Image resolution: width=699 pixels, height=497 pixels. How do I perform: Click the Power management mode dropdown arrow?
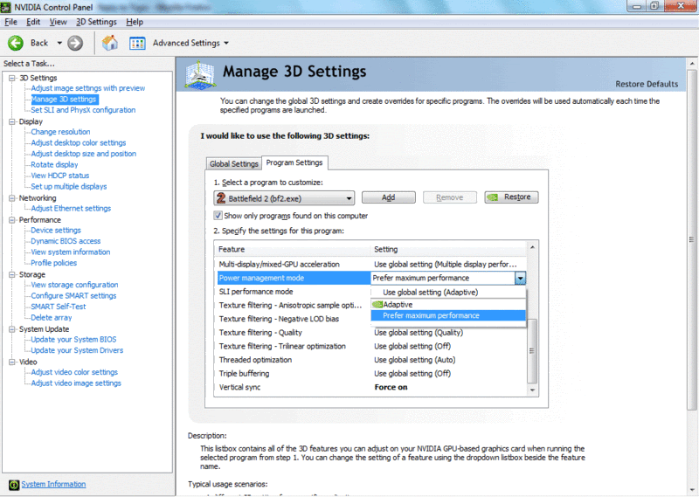tap(520, 278)
